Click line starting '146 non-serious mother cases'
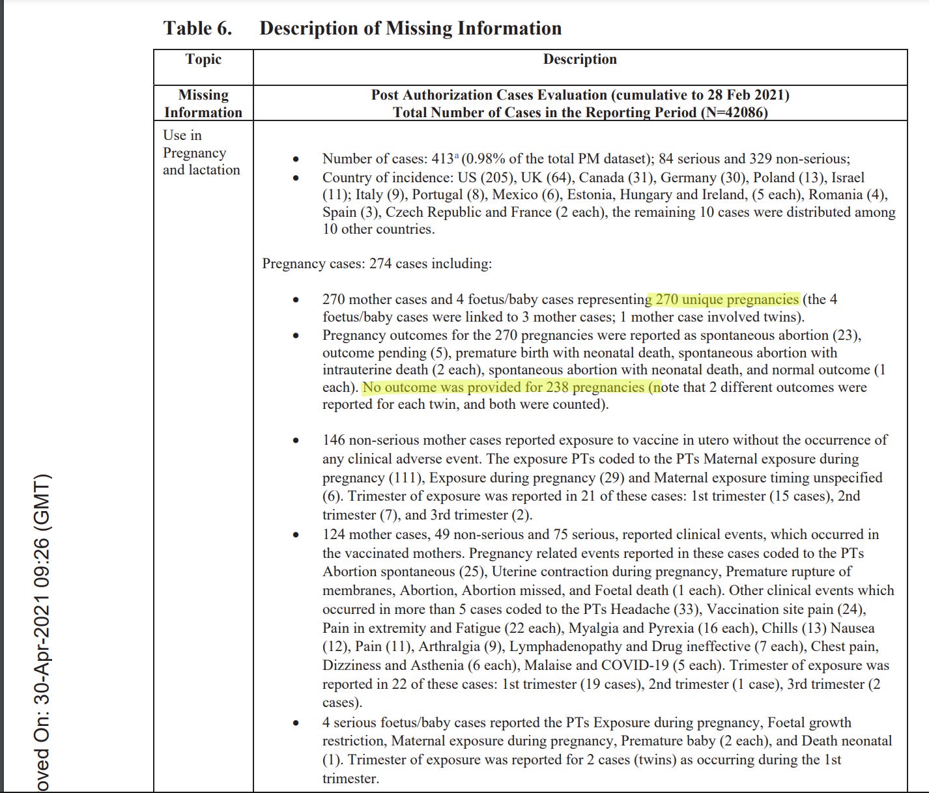 (x=605, y=440)
